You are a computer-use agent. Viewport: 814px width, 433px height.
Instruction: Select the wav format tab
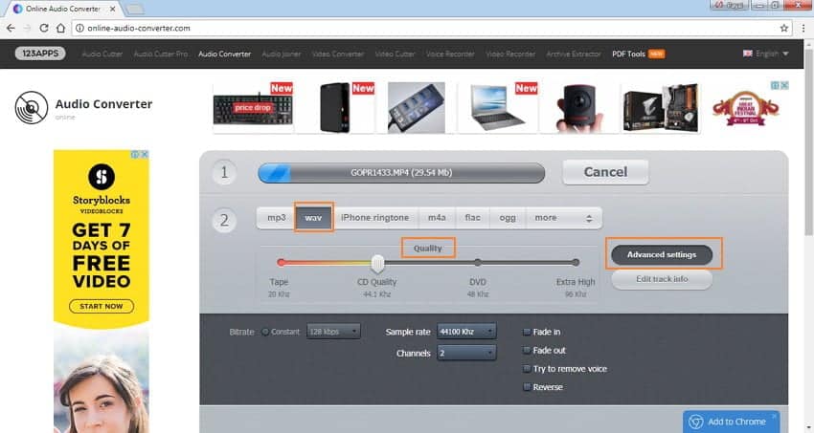(313, 218)
